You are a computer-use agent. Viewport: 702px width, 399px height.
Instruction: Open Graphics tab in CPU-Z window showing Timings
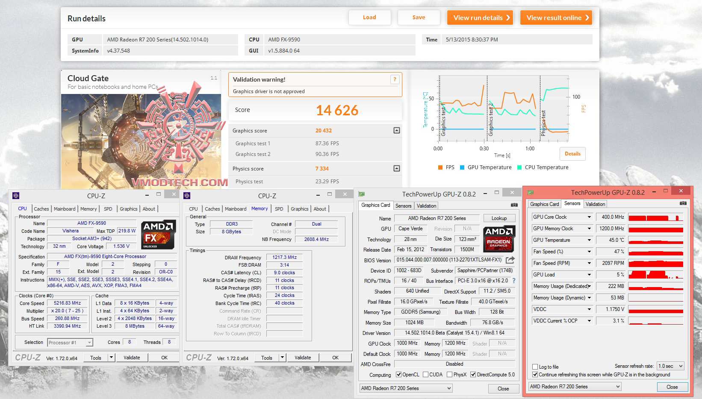tap(300, 209)
